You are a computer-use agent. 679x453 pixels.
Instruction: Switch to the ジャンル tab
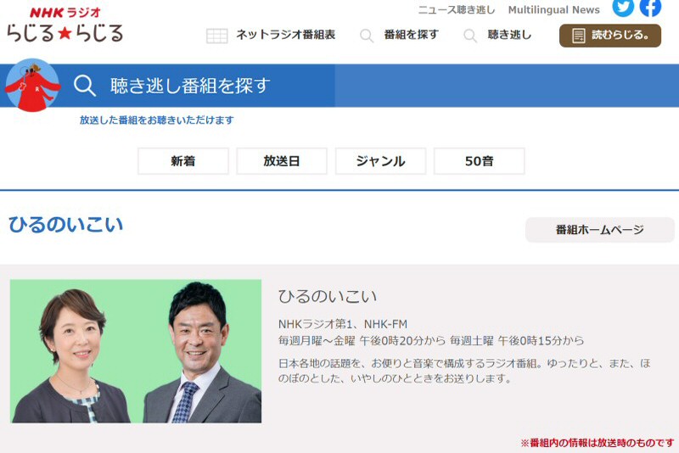point(380,161)
